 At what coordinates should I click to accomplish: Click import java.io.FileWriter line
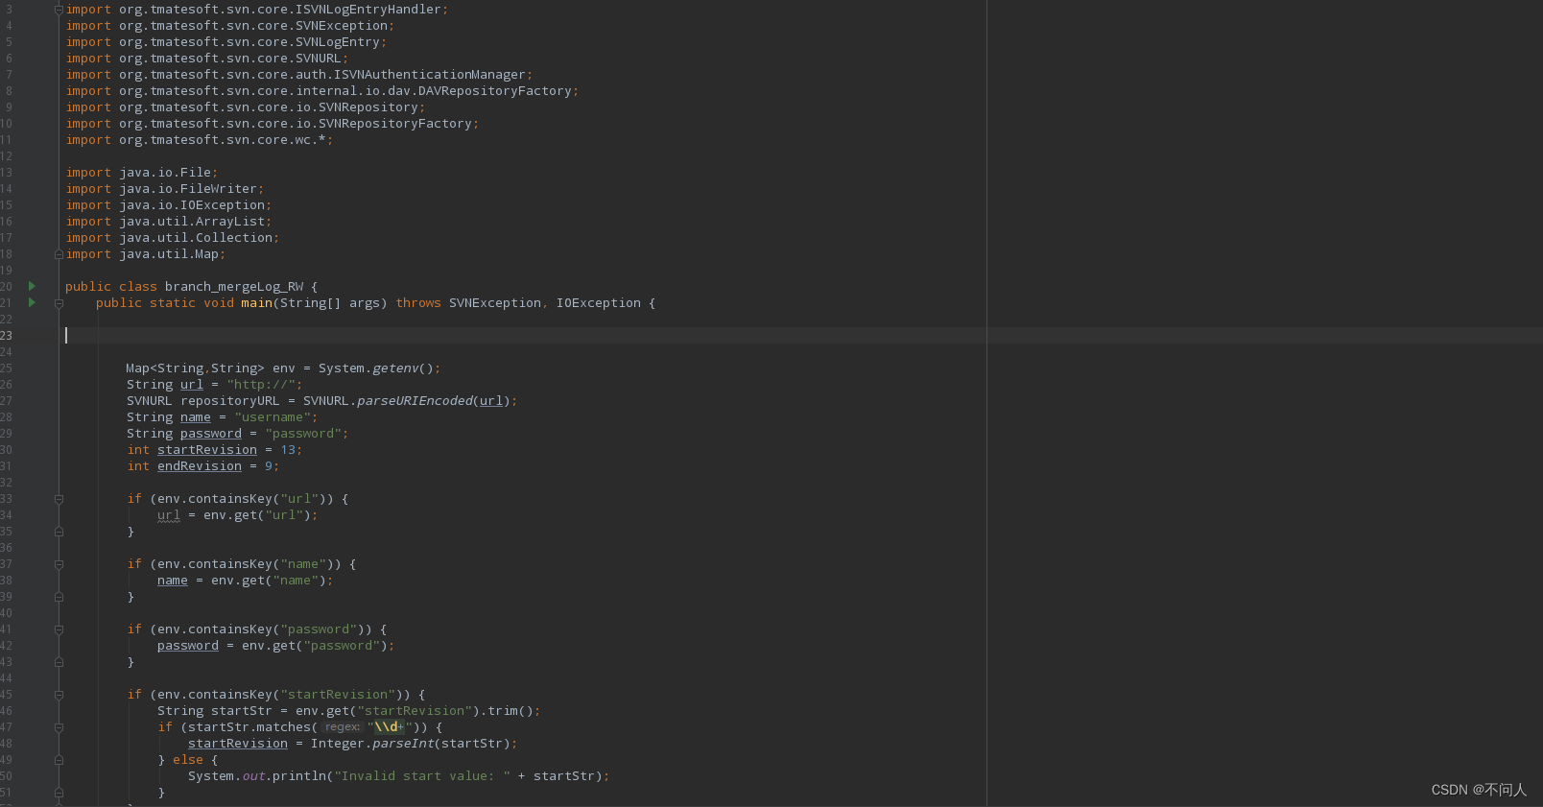(x=165, y=189)
